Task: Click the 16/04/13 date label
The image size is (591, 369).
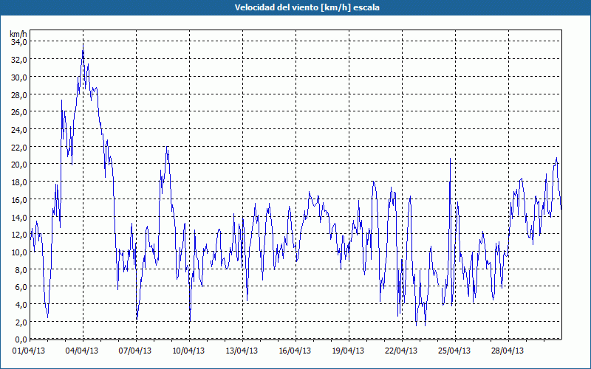Action: pyautogui.click(x=295, y=351)
